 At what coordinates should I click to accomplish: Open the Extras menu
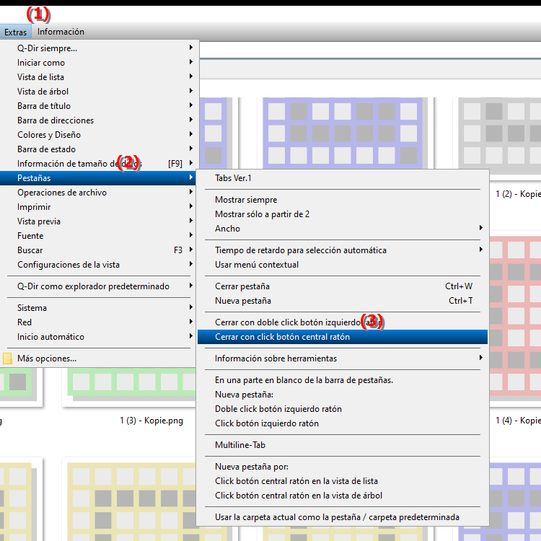coord(16,32)
